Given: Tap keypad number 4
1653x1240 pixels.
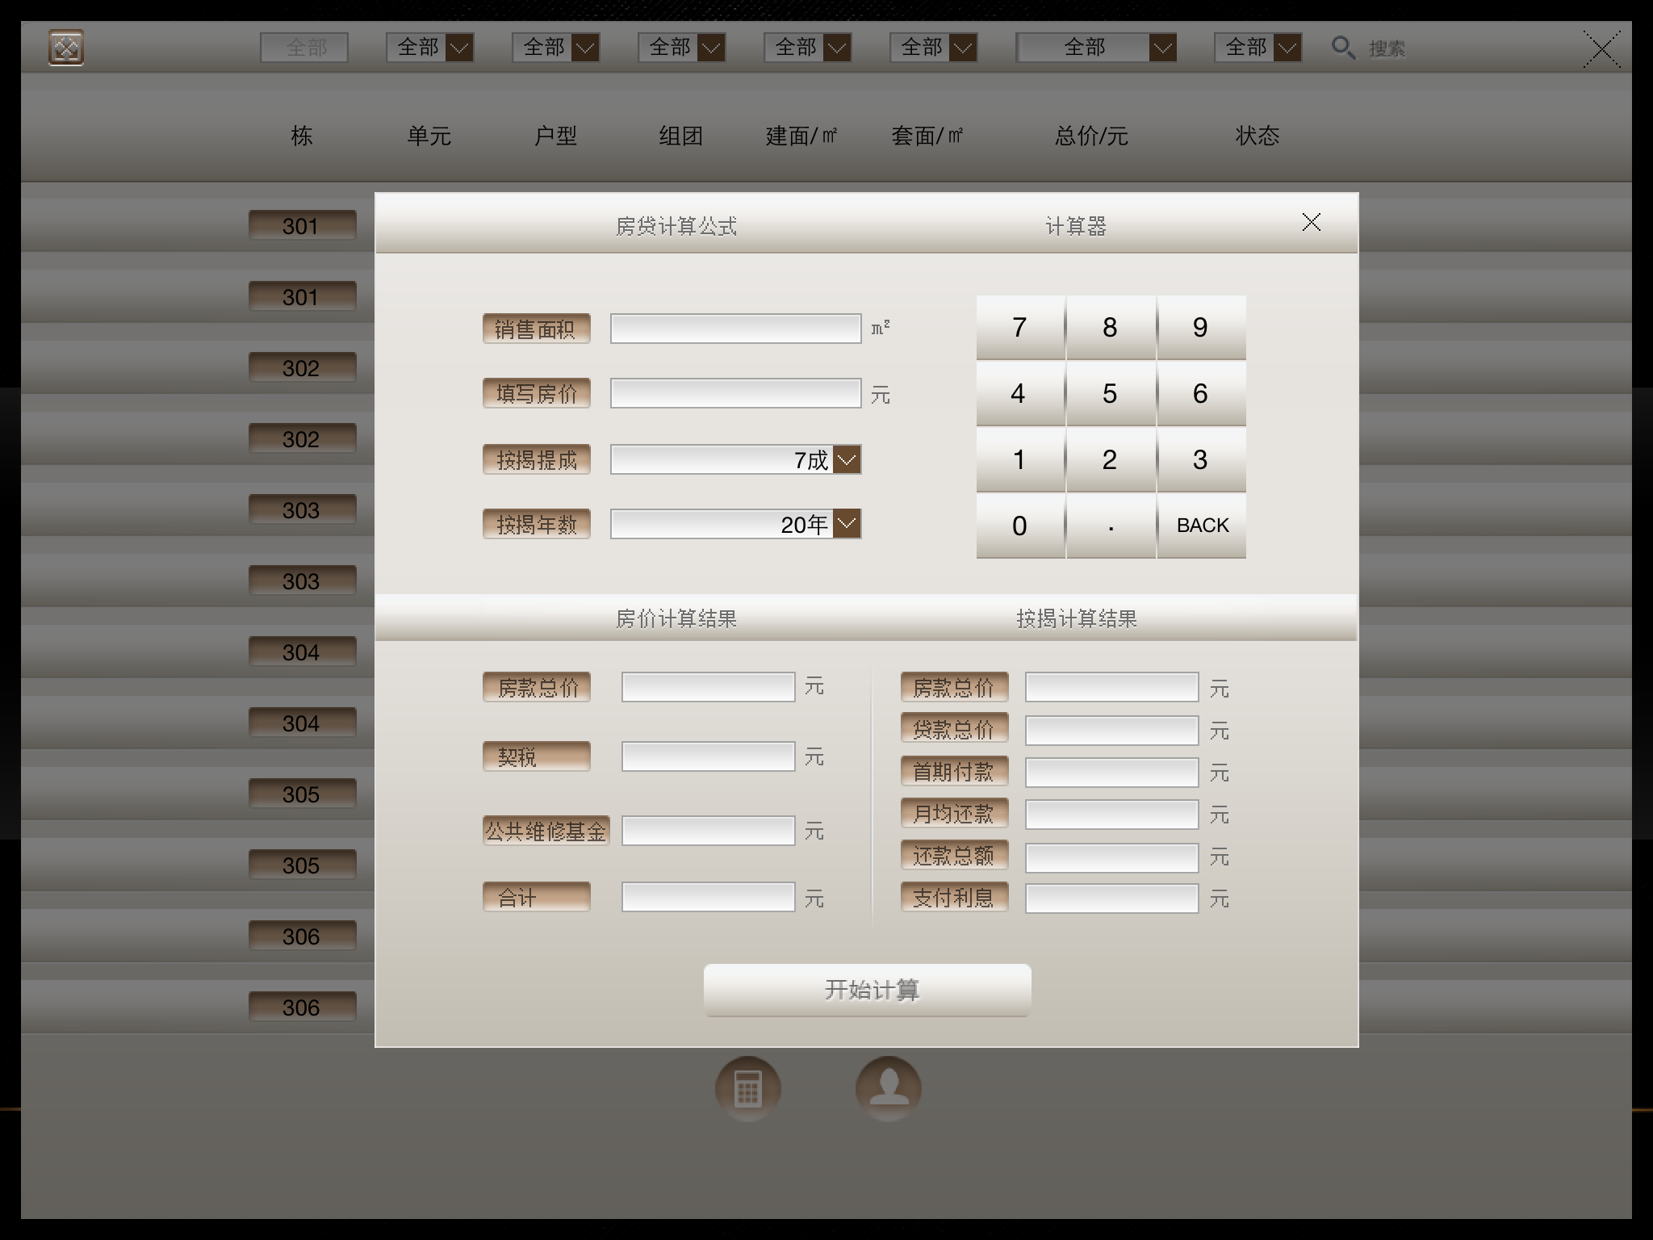Looking at the screenshot, I should coord(1020,393).
